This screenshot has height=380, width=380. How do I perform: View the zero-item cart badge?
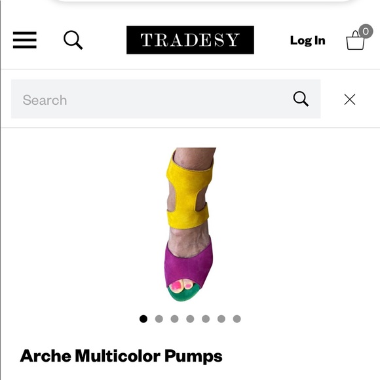(366, 31)
